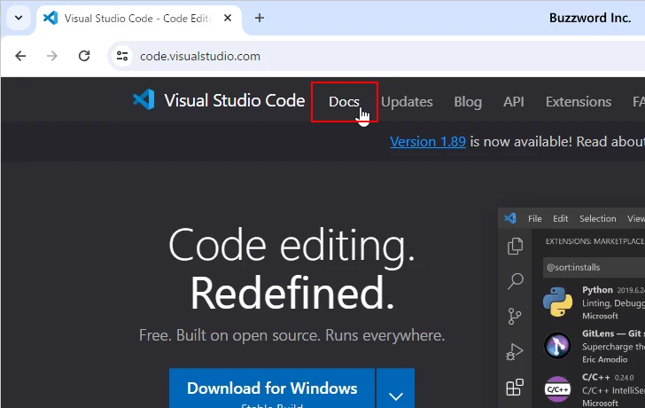Click the 'Visual Studio Code' site title text
645x408 pixels.
(235, 100)
